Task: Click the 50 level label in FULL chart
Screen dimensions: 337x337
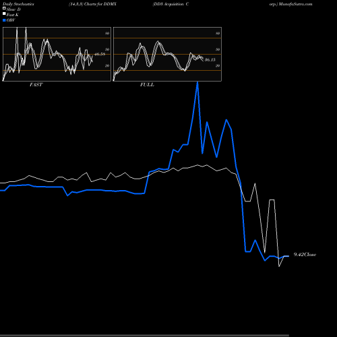Action: coord(218,49)
